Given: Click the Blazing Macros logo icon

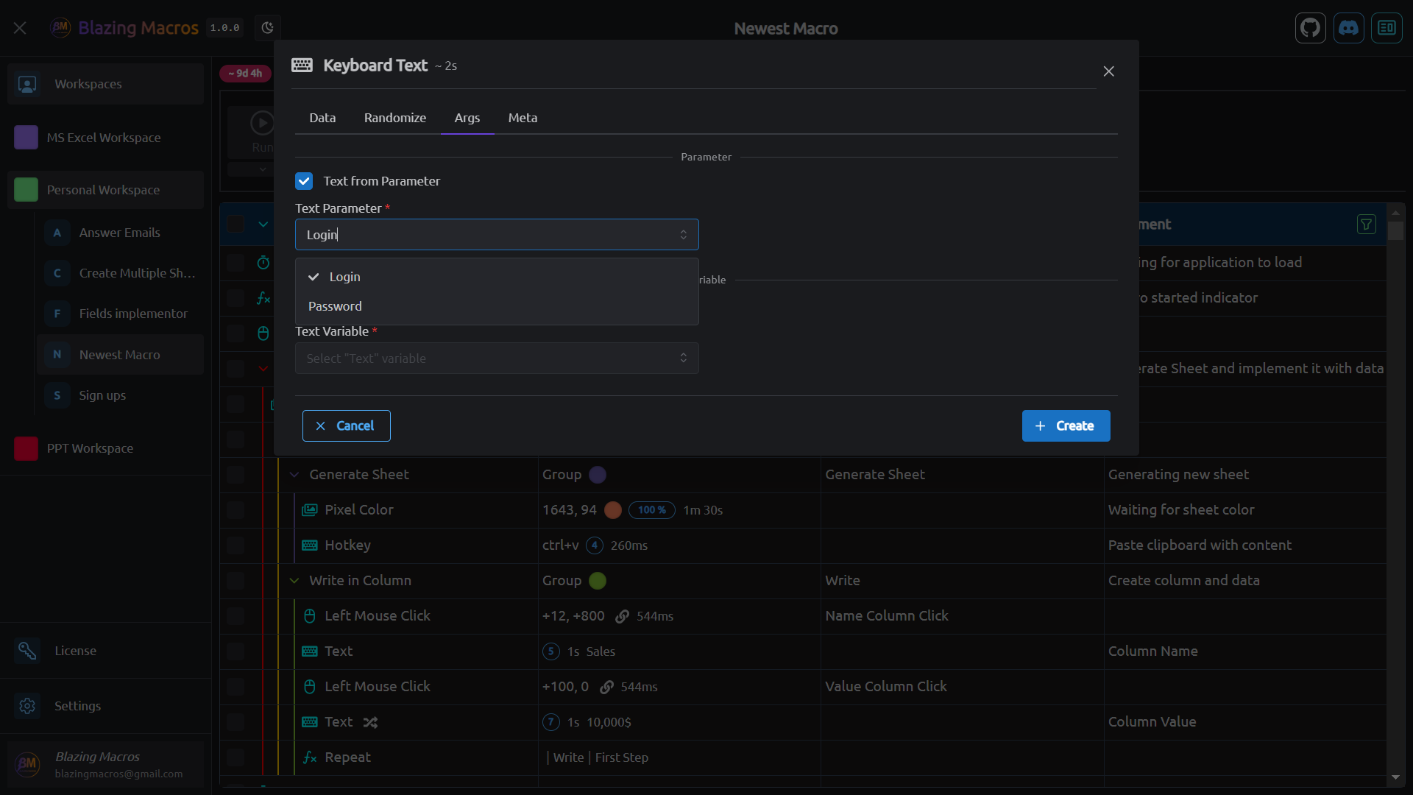Looking at the screenshot, I should coord(60,28).
